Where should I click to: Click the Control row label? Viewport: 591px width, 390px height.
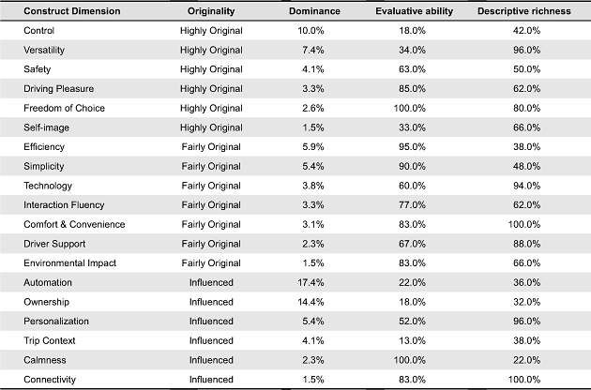pyautogui.click(x=38, y=31)
